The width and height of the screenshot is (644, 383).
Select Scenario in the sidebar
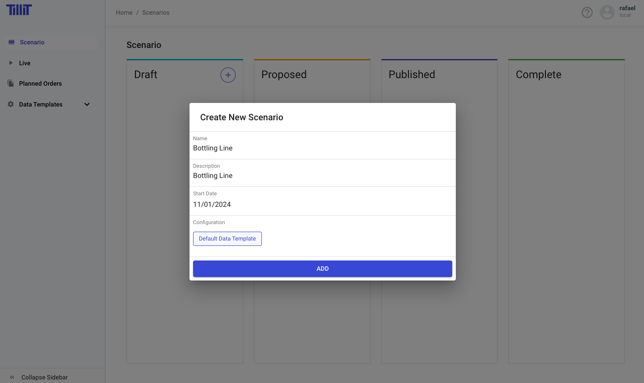tap(32, 42)
